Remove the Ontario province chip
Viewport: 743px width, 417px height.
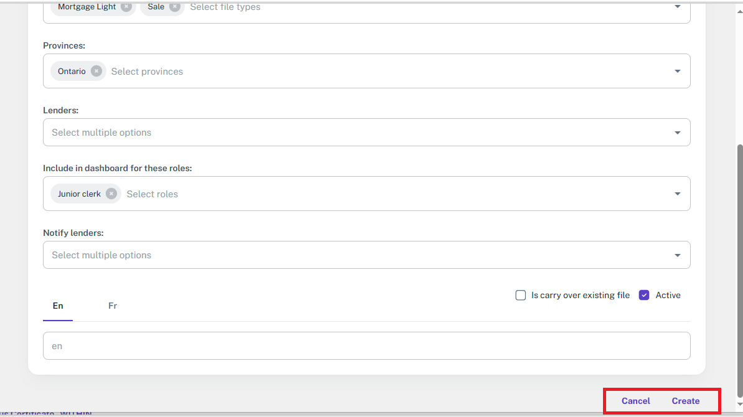96,71
